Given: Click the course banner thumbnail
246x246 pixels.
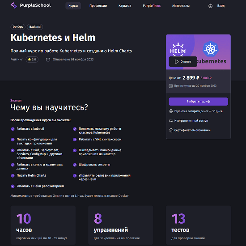Looking at the screenshot, I should coord(198,52).
